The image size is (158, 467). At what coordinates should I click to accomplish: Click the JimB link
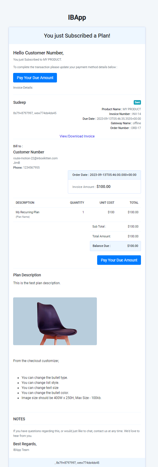pos(16,163)
